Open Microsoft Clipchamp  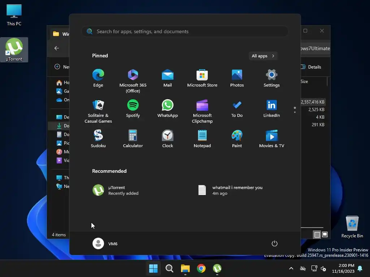(x=202, y=111)
